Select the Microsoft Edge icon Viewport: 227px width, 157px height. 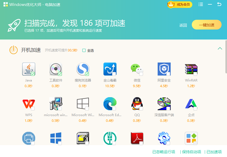point(110,104)
